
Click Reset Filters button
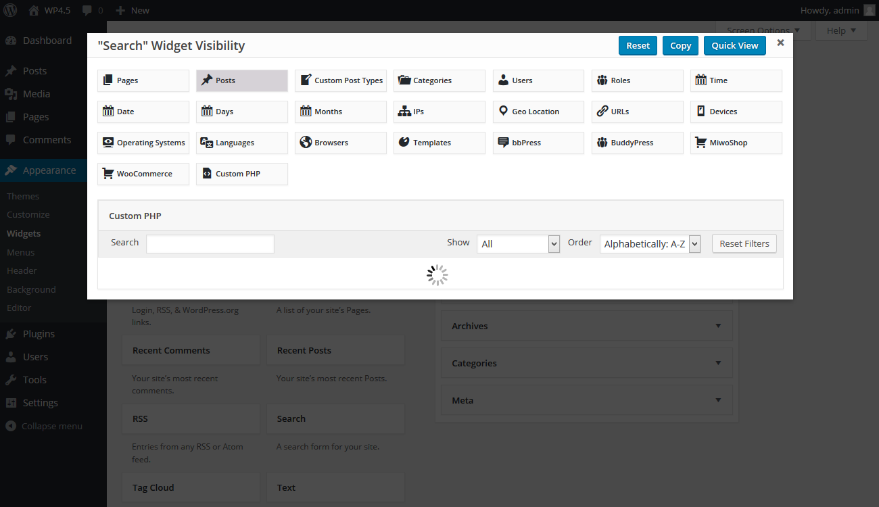[x=744, y=243]
